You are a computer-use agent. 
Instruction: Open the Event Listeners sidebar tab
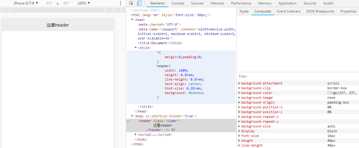tap(289, 11)
